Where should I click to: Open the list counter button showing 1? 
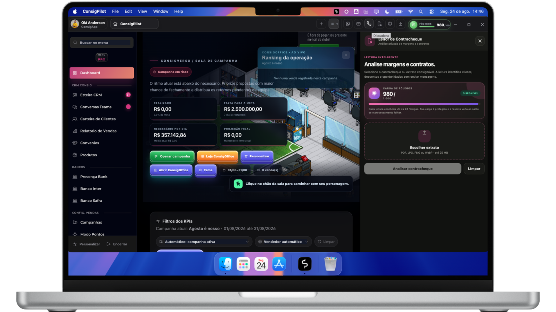point(334,24)
